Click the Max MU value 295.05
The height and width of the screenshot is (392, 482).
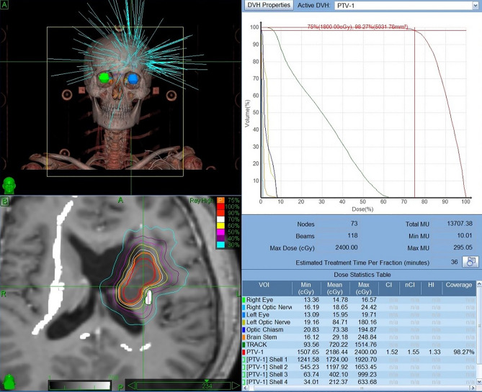463,247
